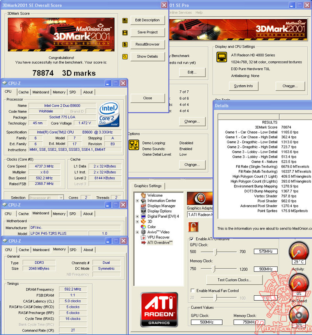The width and height of the screenshot is (312, 335).
Task: Click the Digital Panel (DVI) 4 icon
Action: click(x=143, y=216)
